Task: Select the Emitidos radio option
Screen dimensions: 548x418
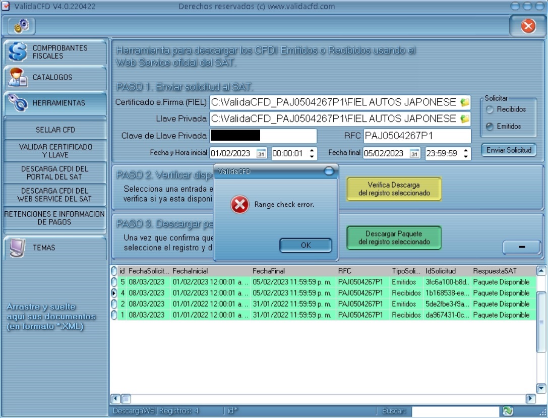Action: tap(490, 127)
